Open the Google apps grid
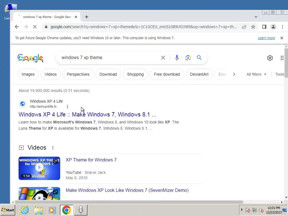 pos(282,58)
